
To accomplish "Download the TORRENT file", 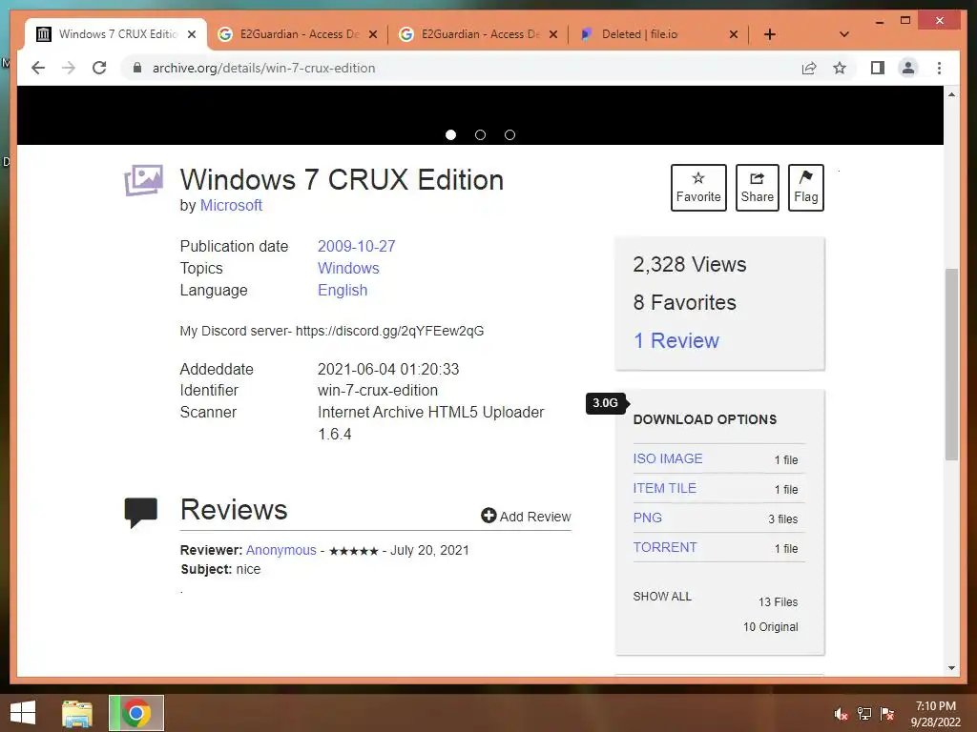I will tap(665, 547).
